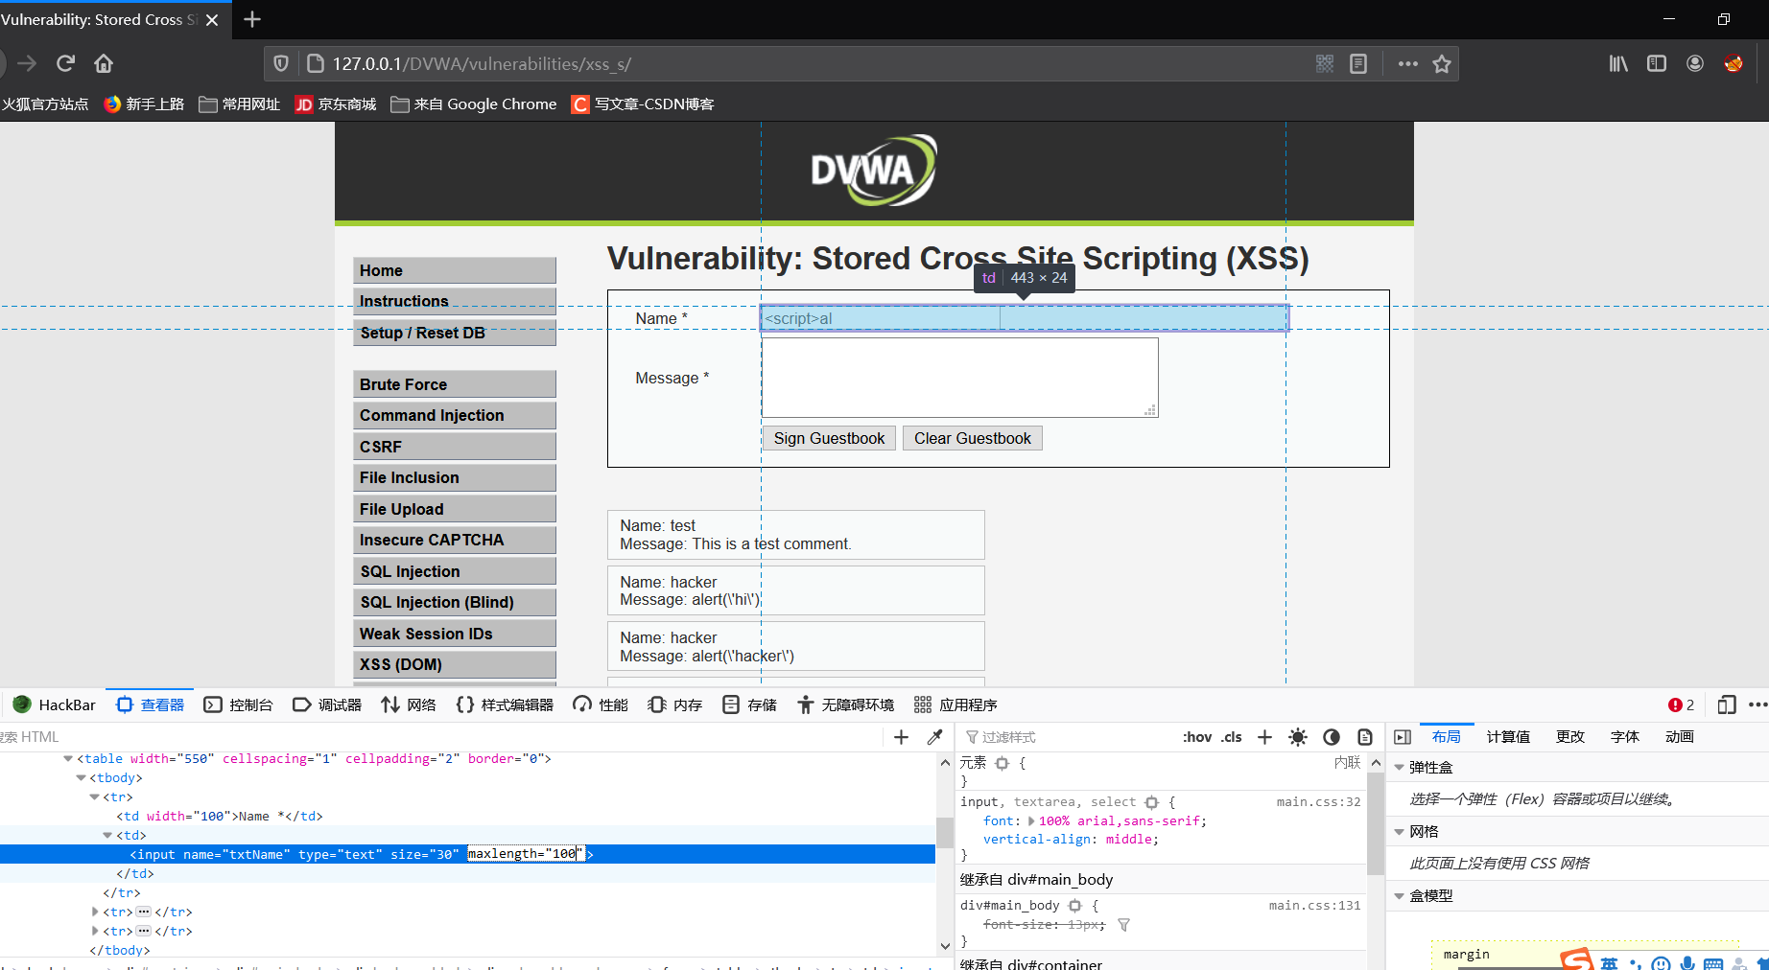The width and height of the screenshot is (1769, 970).
Task: Collapse the 弹性盒 flexbox section
Action: click(1400, 768)
